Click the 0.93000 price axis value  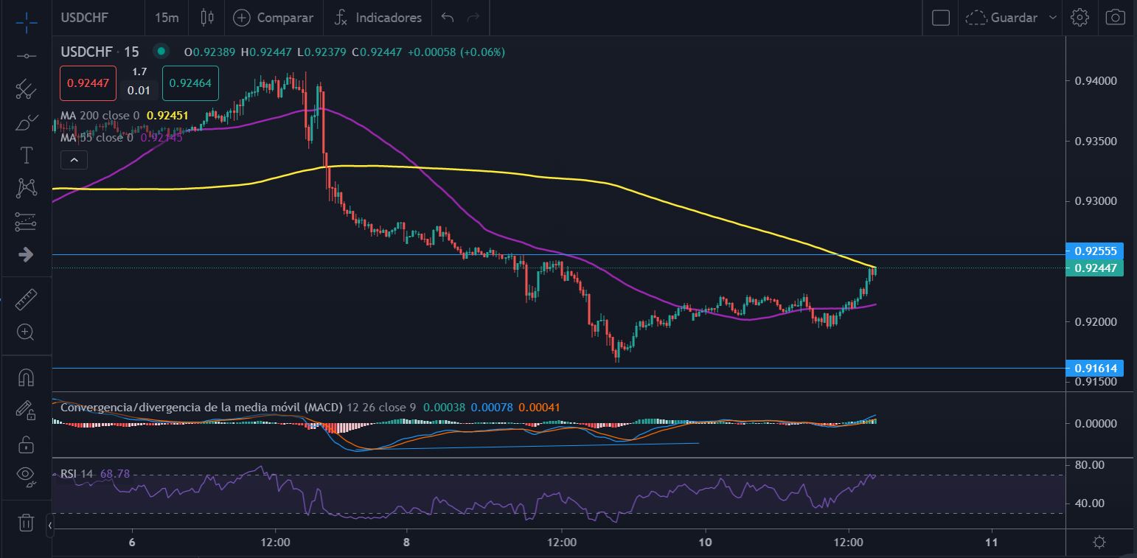pyautogui.click(x=1096, y=201)
